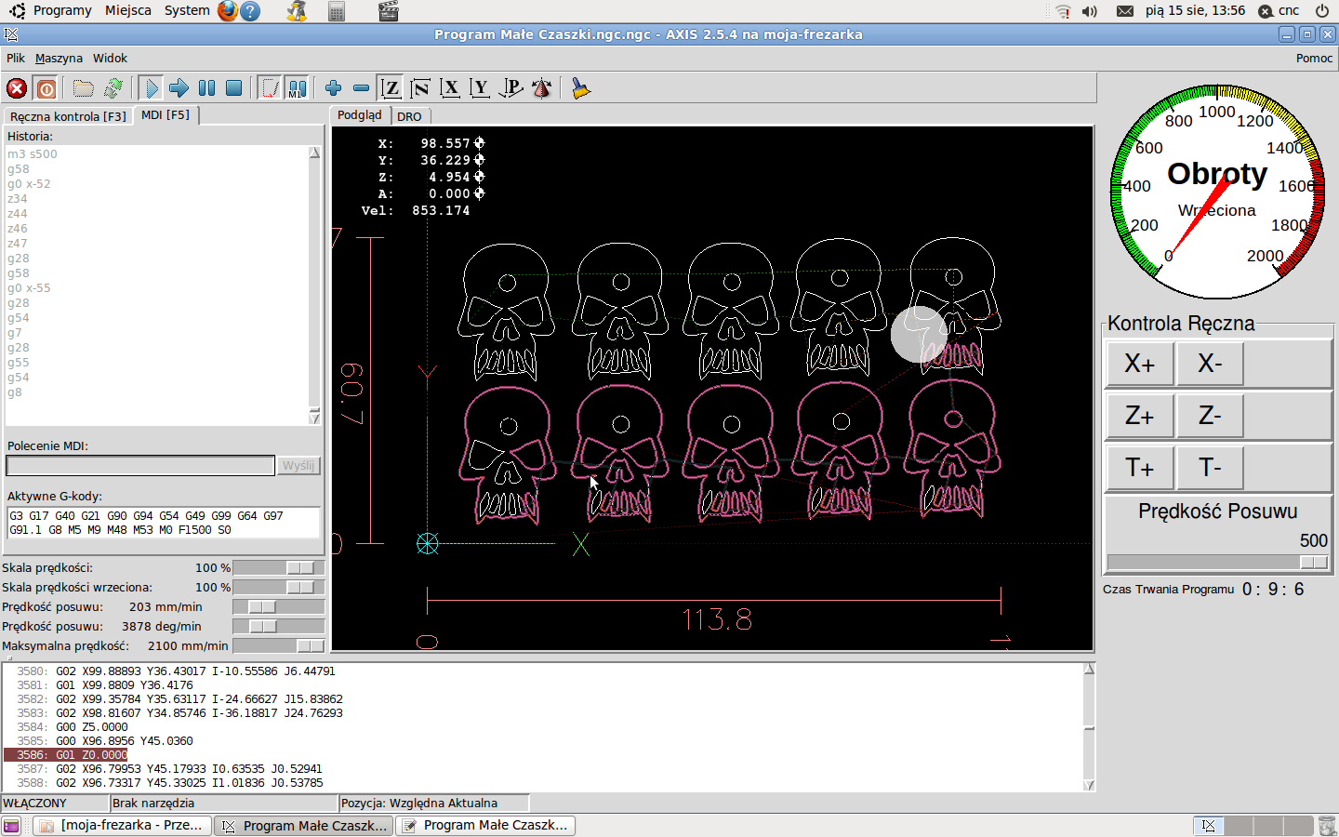Switch to Ręczna kontrola [F3] tab
Screen dimensions: 1339x837
68,116
